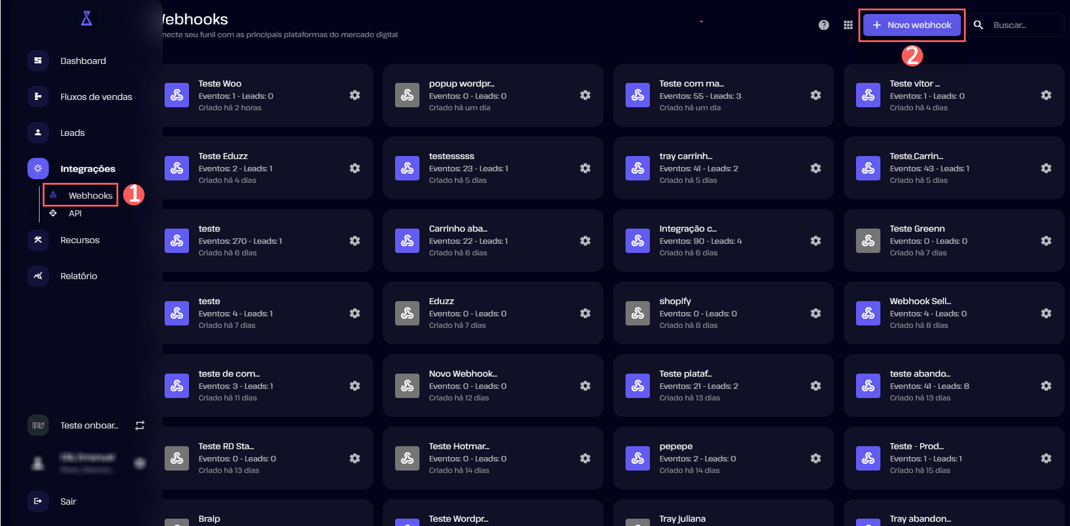Go to Fluxos de vendas
The image size is (1070, 526).
coord(96,97)
